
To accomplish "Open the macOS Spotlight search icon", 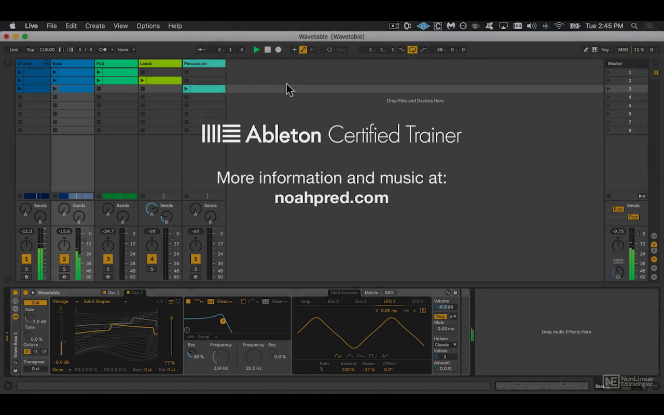I will (x=634, y=26).
